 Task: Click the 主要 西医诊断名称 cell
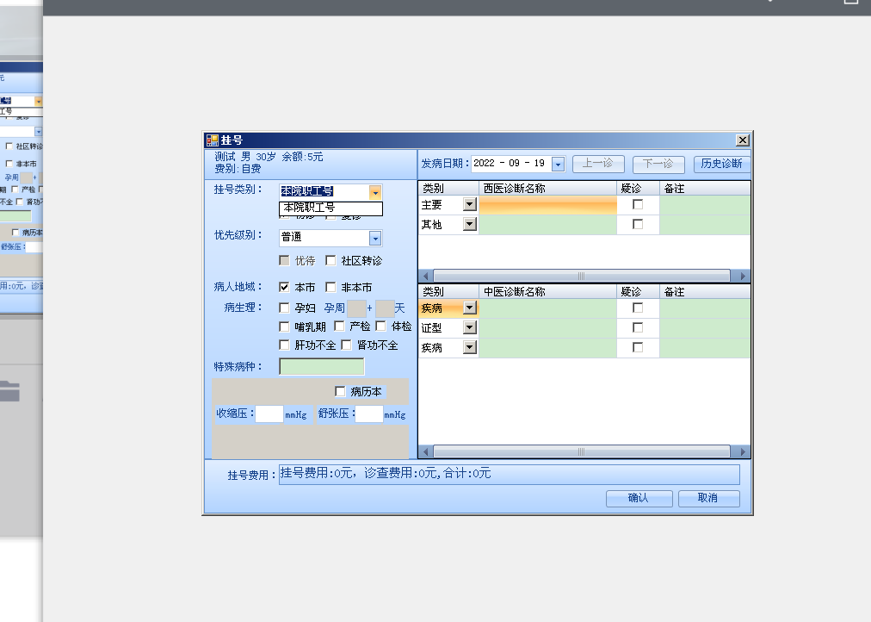click(x=547, y=205)
